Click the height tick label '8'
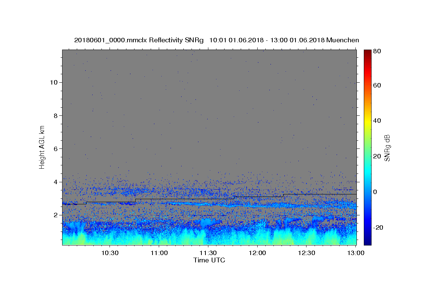The height and width of the screenshot is (294, 441). (x=56, y=115)
